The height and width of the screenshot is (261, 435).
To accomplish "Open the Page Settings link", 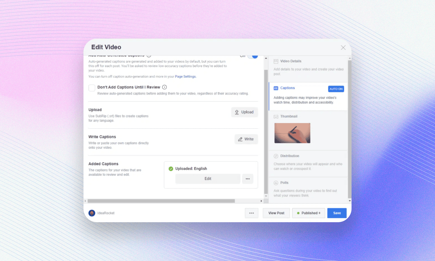I will [185, 77].
